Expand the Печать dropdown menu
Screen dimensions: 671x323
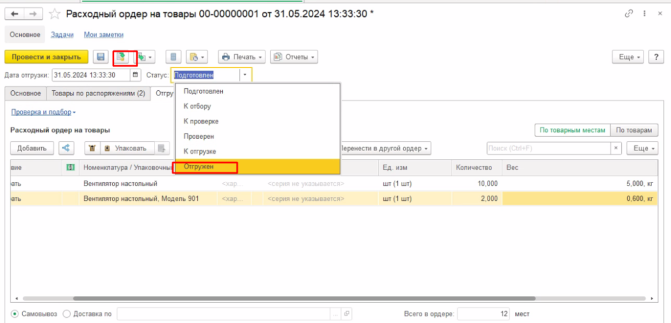pyautogui.click(x=241, y=58)
